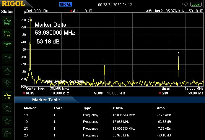Click marker 1 diamond on the trace
Viewport: 205px width, 140px height.
pos(104,65)
